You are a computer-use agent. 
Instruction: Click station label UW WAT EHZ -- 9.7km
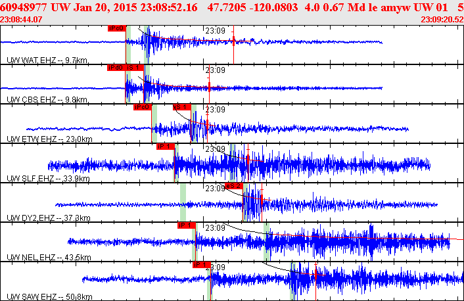[47, 60]
